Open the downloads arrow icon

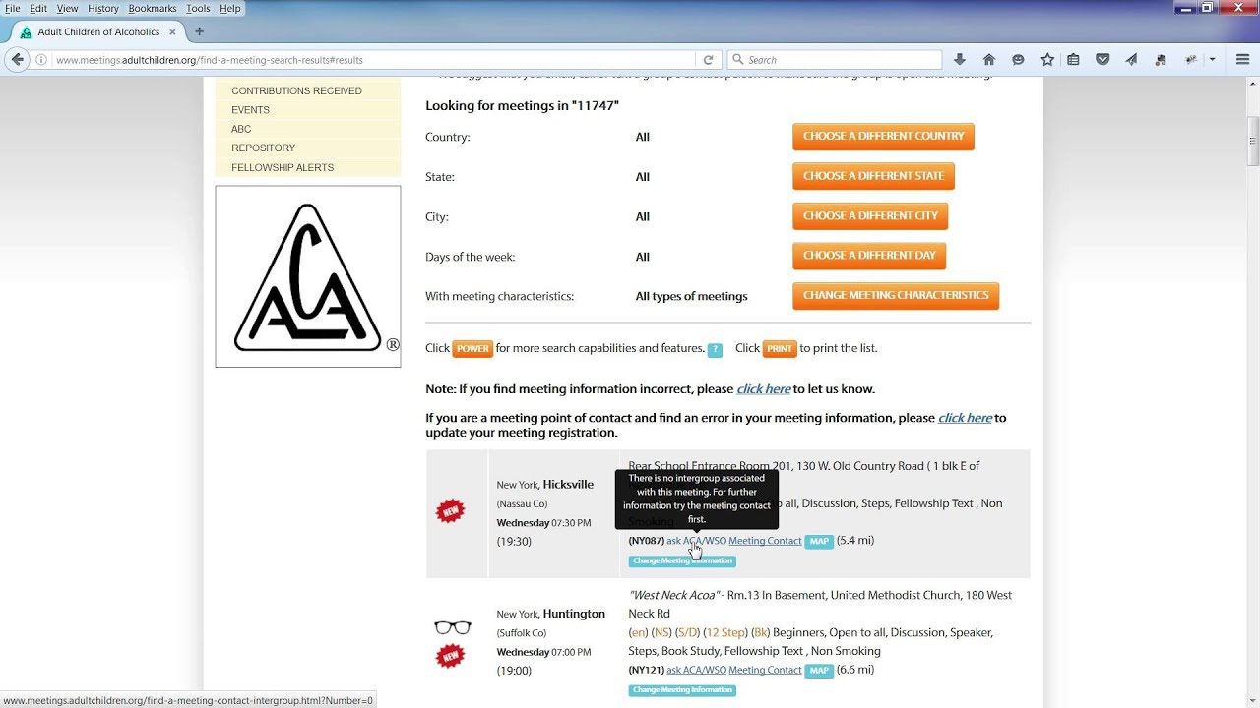[x=960, y=60]
